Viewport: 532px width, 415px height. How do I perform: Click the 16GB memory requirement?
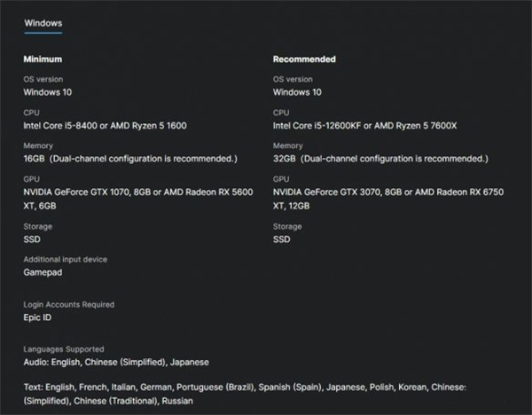(130, 159)
